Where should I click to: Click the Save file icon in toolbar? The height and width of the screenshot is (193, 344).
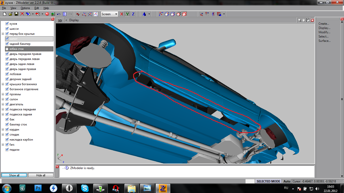point(16,14)
